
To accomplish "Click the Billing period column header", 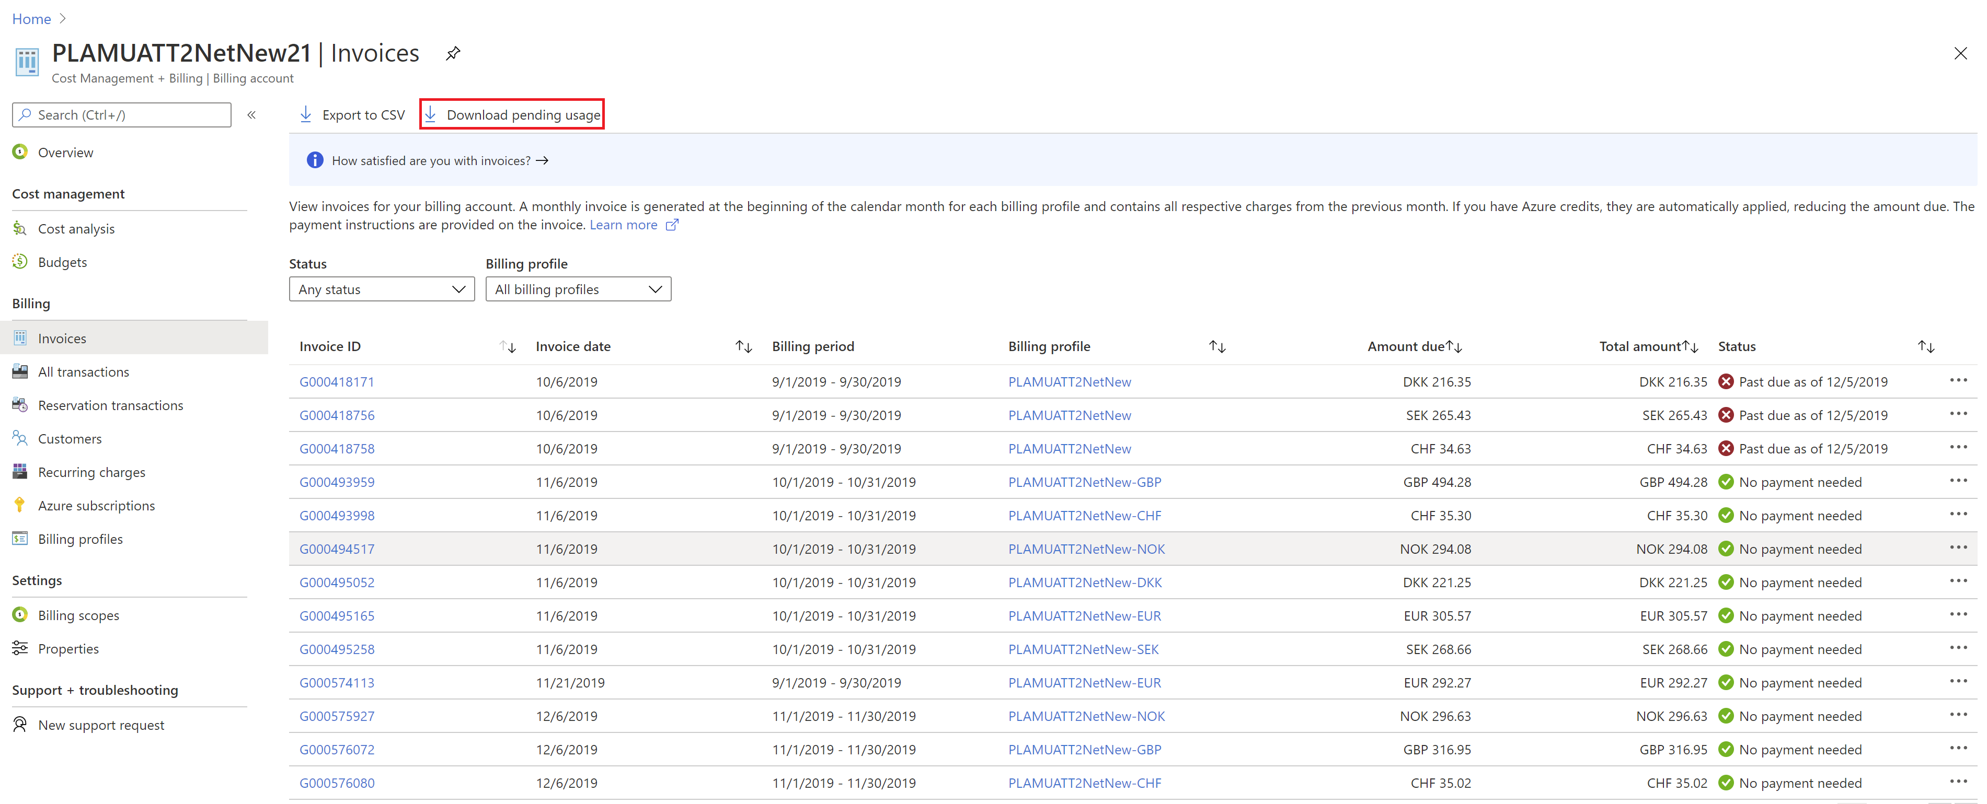I will [x=813, y=346].
